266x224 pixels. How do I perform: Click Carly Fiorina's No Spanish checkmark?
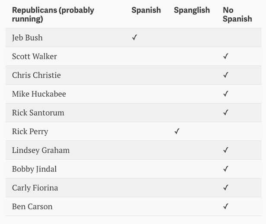click(x=225, y=188)
